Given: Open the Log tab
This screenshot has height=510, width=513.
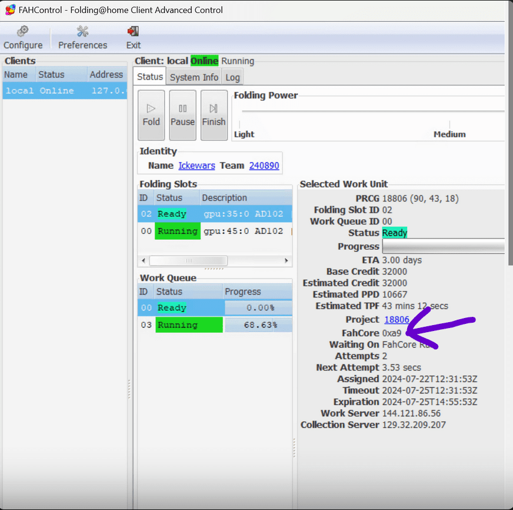Looking at the screenshot, I should click(232, 77).
